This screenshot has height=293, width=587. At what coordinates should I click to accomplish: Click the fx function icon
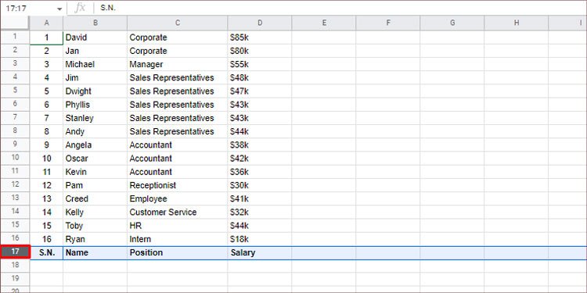pos(80,9)
